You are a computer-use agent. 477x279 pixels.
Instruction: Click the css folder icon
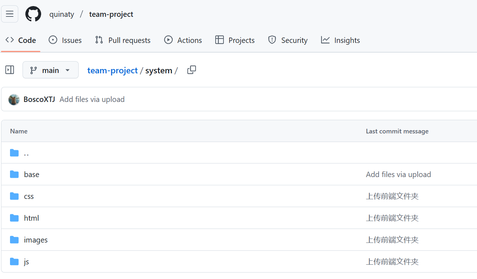(14, 196)
